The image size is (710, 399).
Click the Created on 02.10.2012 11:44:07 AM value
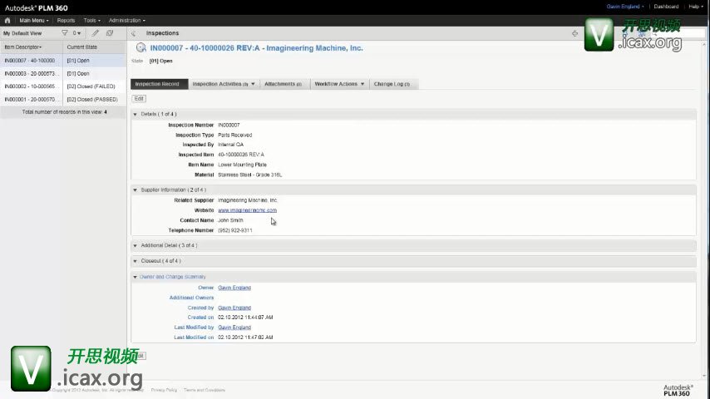[x=245, y=318]
